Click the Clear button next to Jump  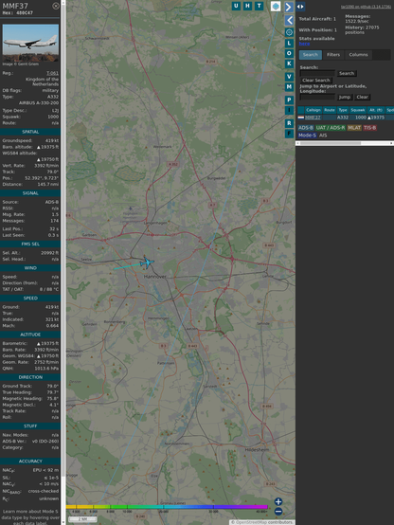(362, 97)
